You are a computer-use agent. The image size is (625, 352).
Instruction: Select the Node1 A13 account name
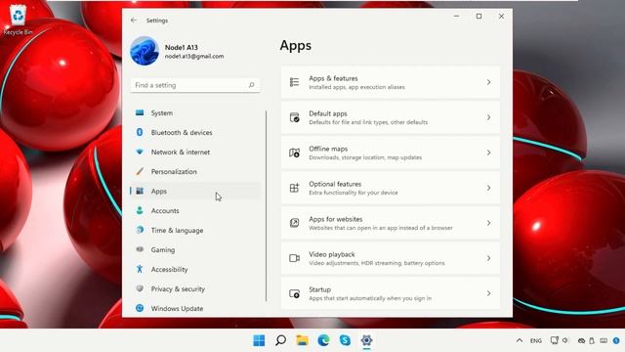182,47
